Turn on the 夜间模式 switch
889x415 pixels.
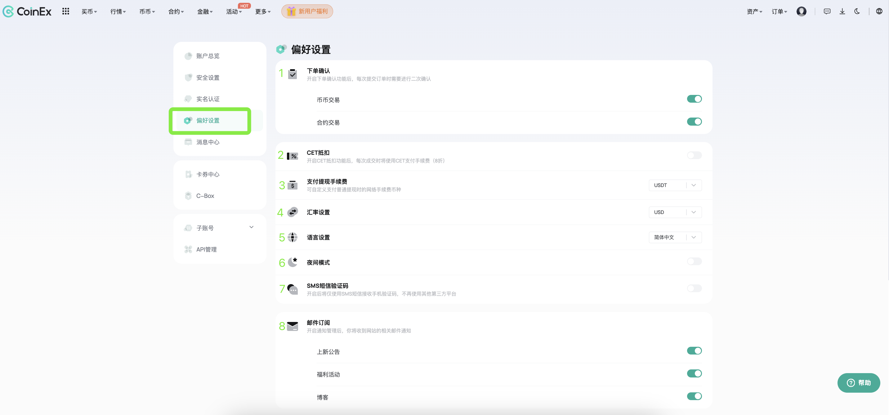point(694,261)
